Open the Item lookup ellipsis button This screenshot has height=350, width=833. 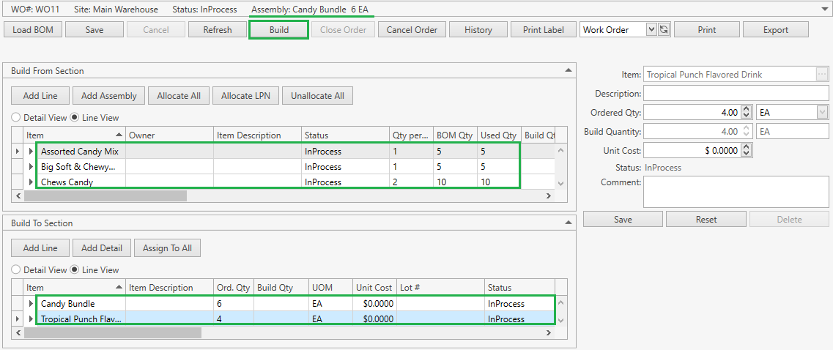(x=822, y=74)
